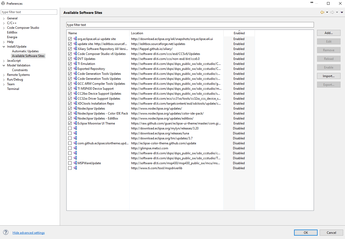The image size is (345, 239).
Task: Sort sites by the Location column header
Action: click(x=176, y=33)
